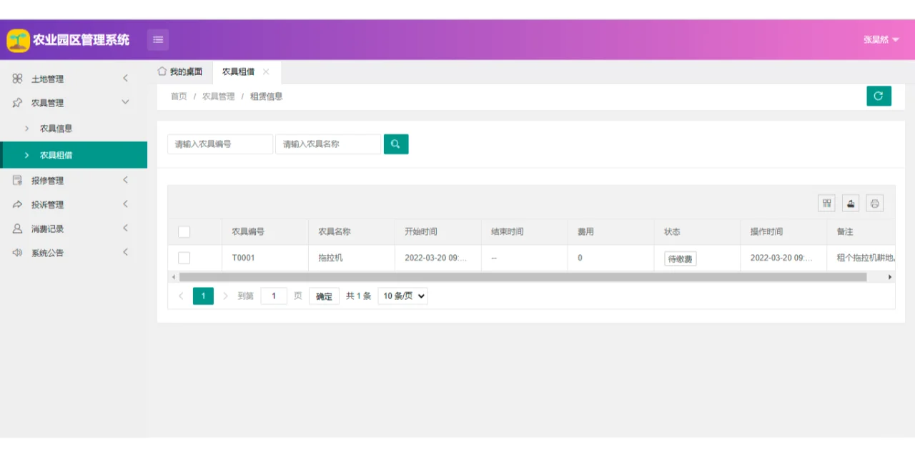Screen dimensions: 915x457
Task: Click the green refresh icon button
Action: 879,96
